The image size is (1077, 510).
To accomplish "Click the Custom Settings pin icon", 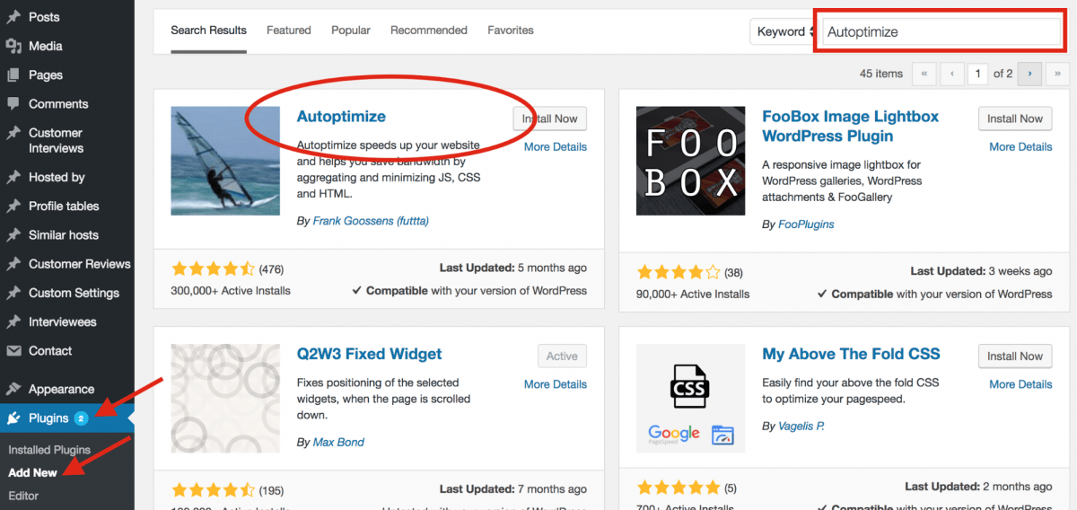I will pos(13,293).
